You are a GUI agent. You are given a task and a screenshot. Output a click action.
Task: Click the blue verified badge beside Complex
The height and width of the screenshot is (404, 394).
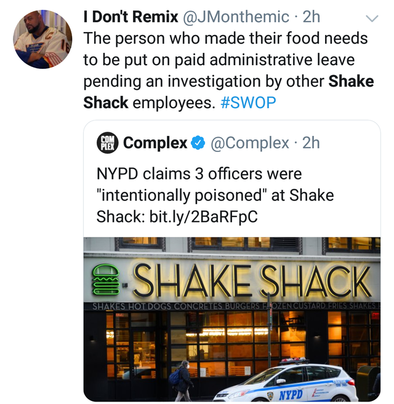pyautogui.click(x=198, y=143)
